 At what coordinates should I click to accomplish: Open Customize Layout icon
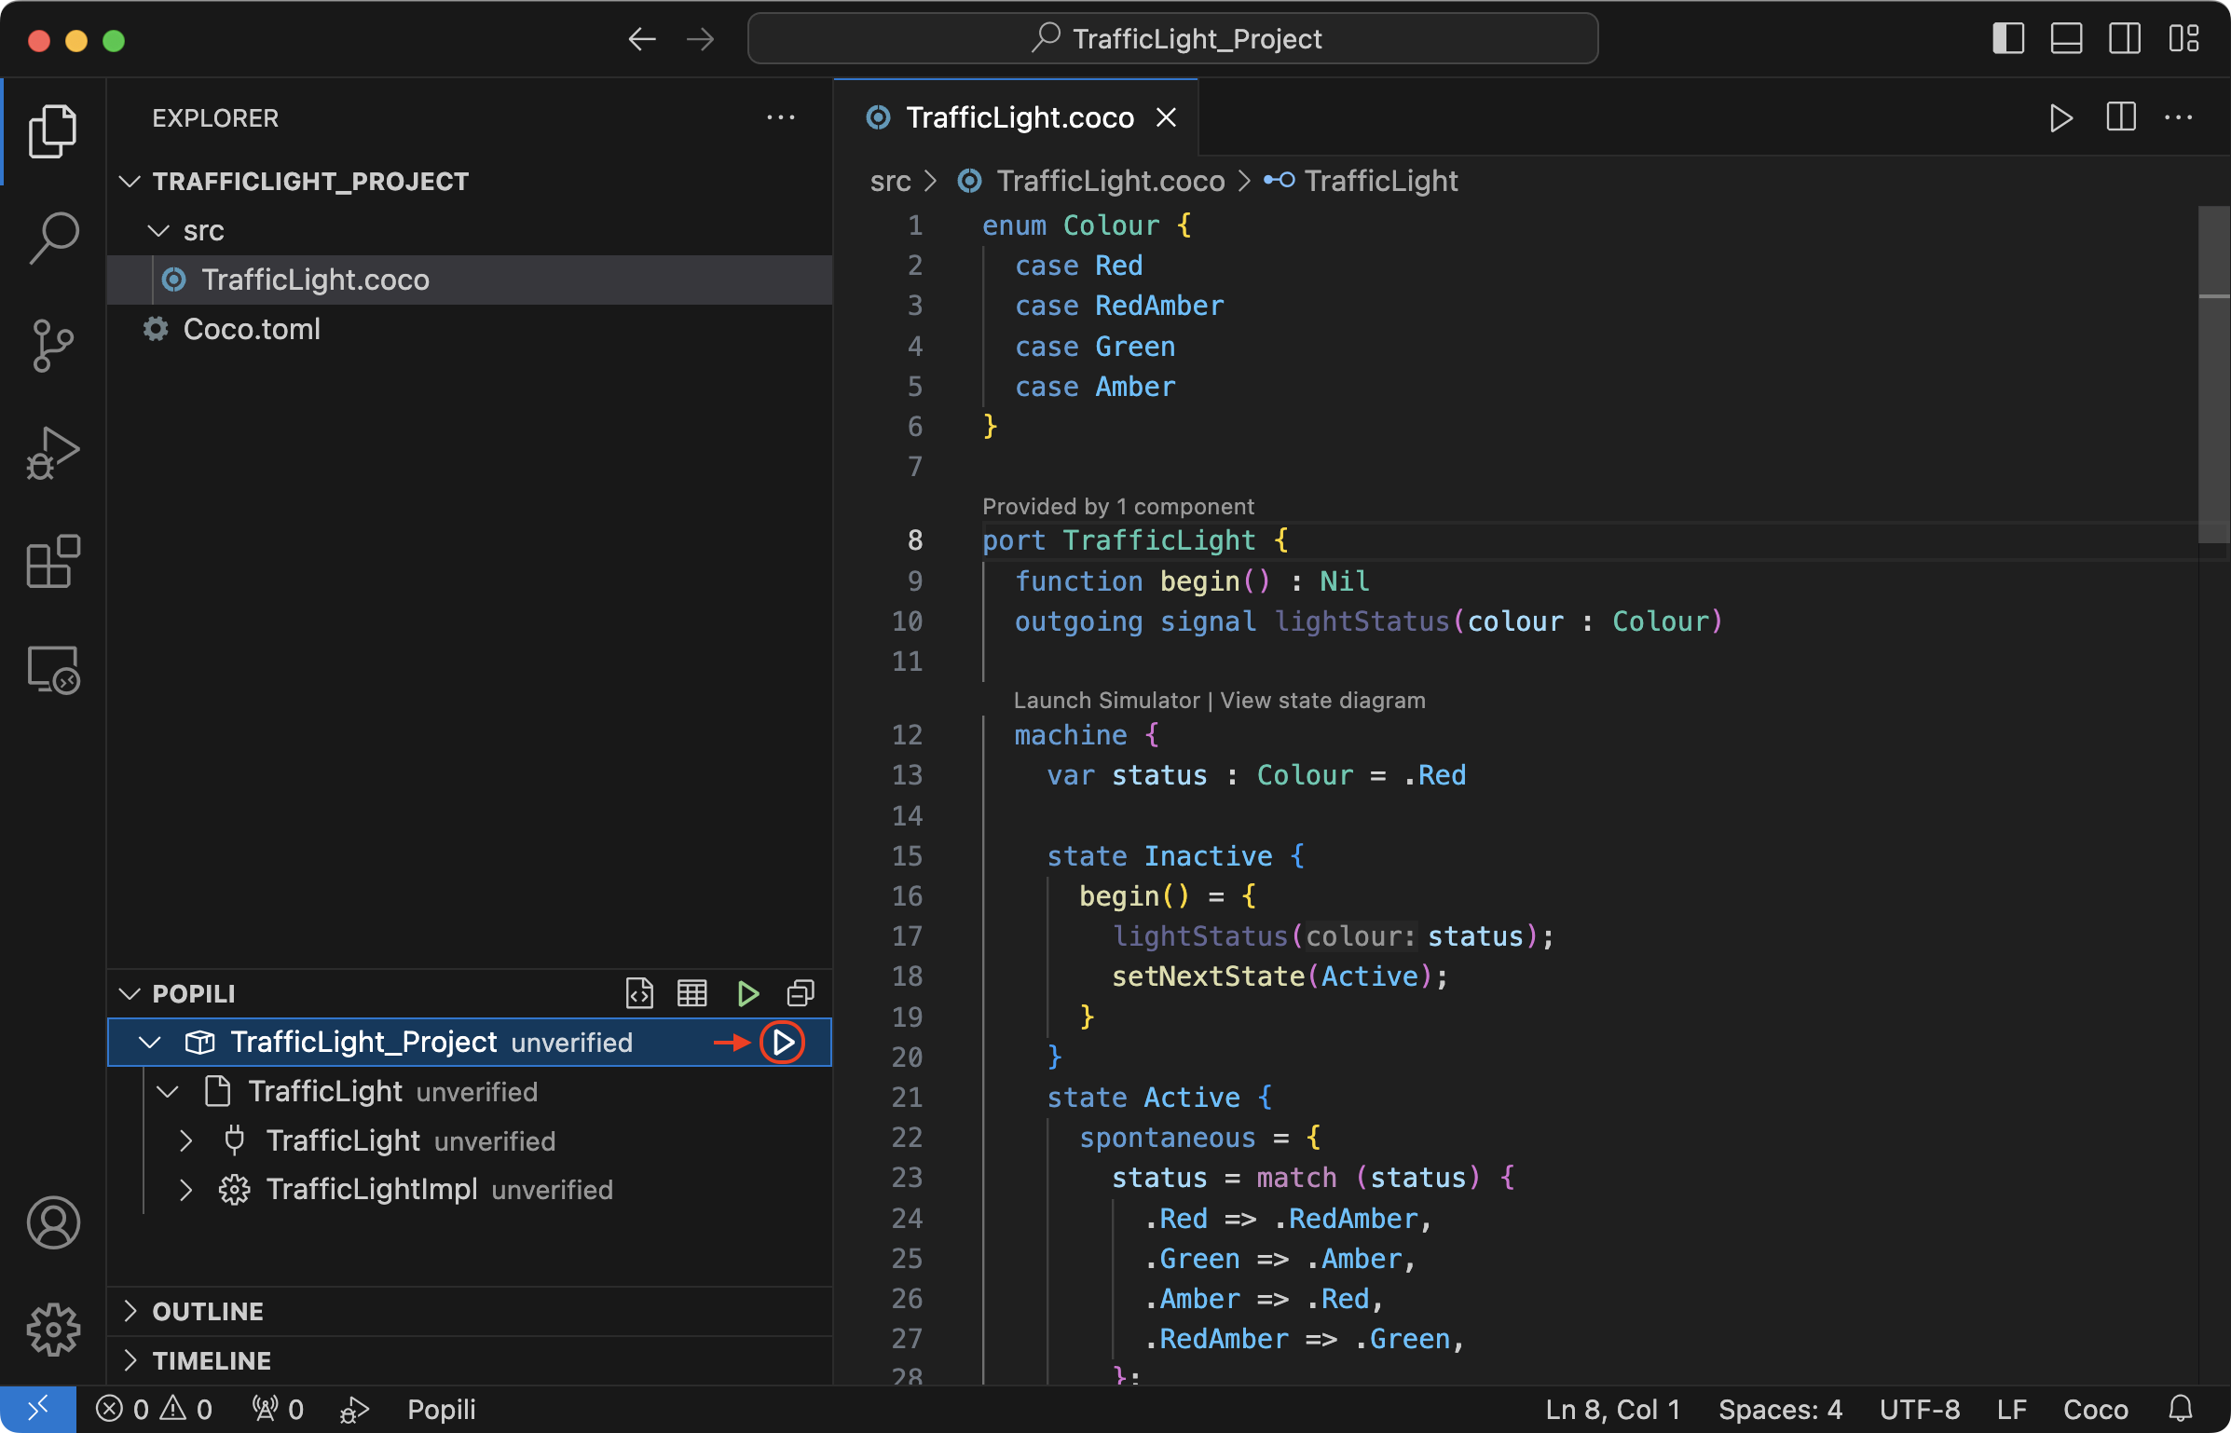[x=2183, y=39]
